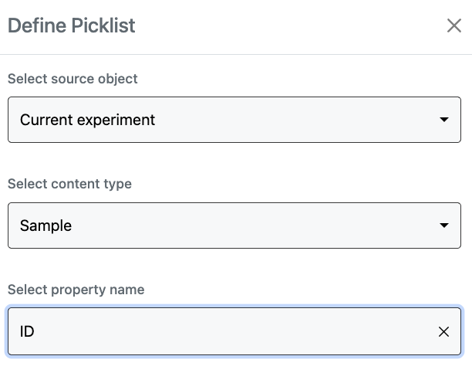Click the ID text in property field
The image size is (472, 373).
(x=27, y=332)
